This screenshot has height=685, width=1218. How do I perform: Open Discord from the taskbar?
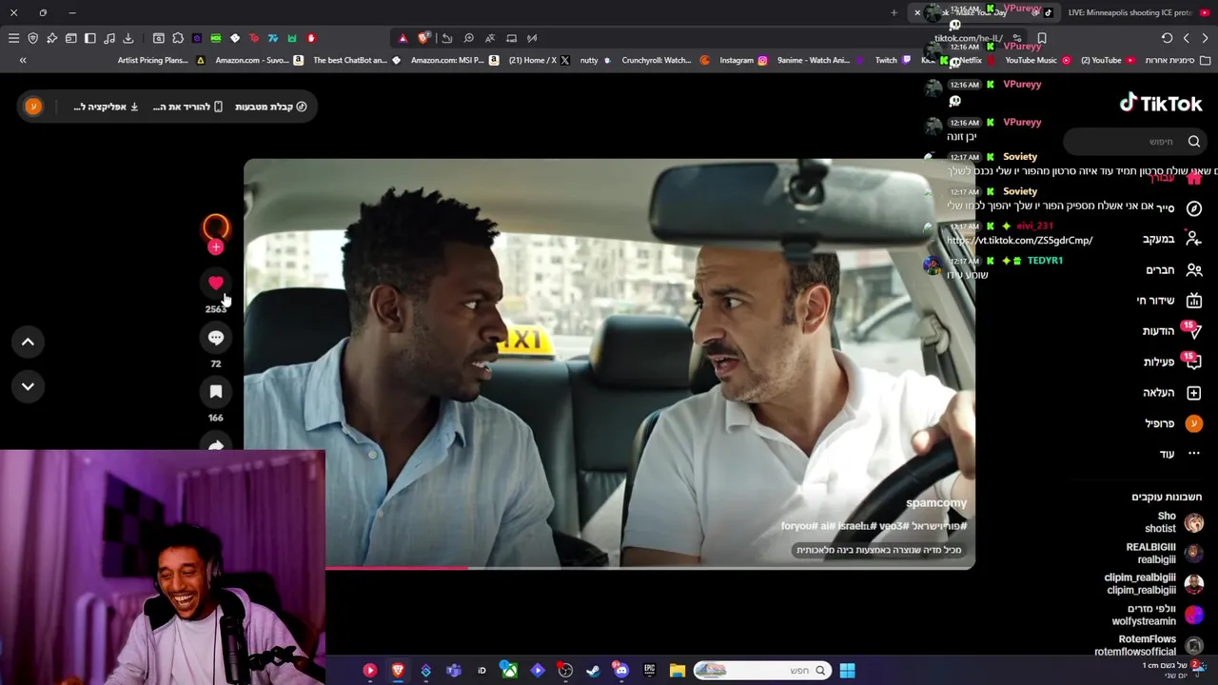point(621,671)
